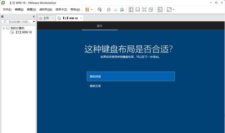Open the 查看(V) menu

point(31,9)
